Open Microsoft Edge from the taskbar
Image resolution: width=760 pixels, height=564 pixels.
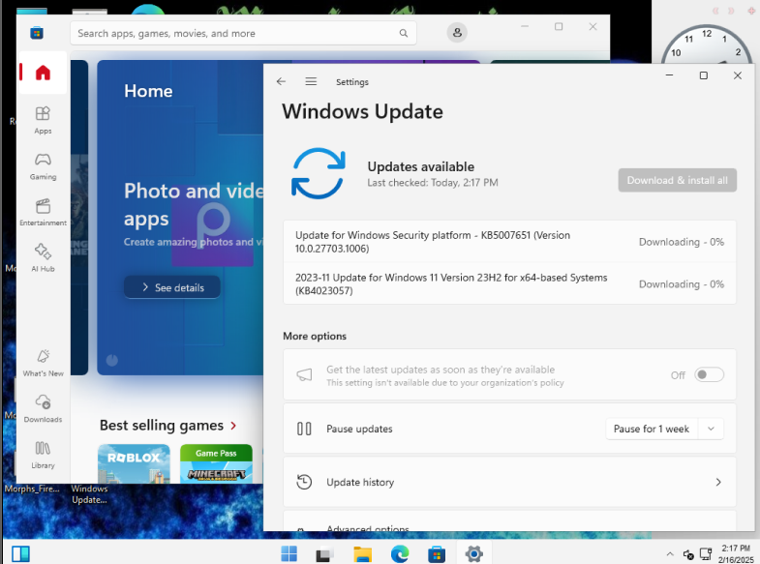click(400, 553)
